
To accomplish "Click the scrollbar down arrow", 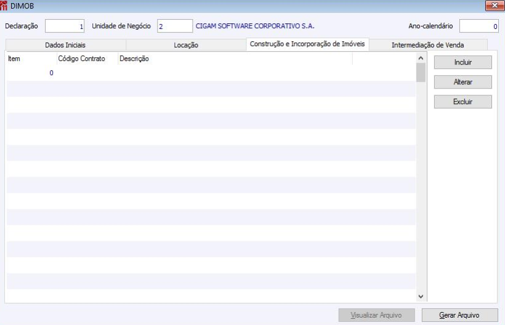I will pos(421,296).
